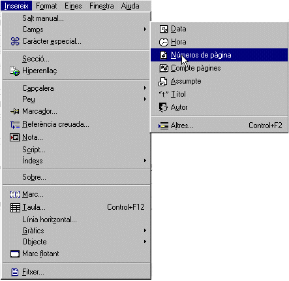Choose Salt manual... entry

[76, 18]
